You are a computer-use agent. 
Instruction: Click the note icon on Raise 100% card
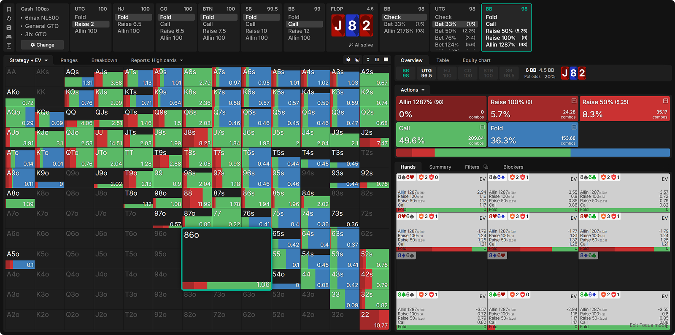coord(574,101)
